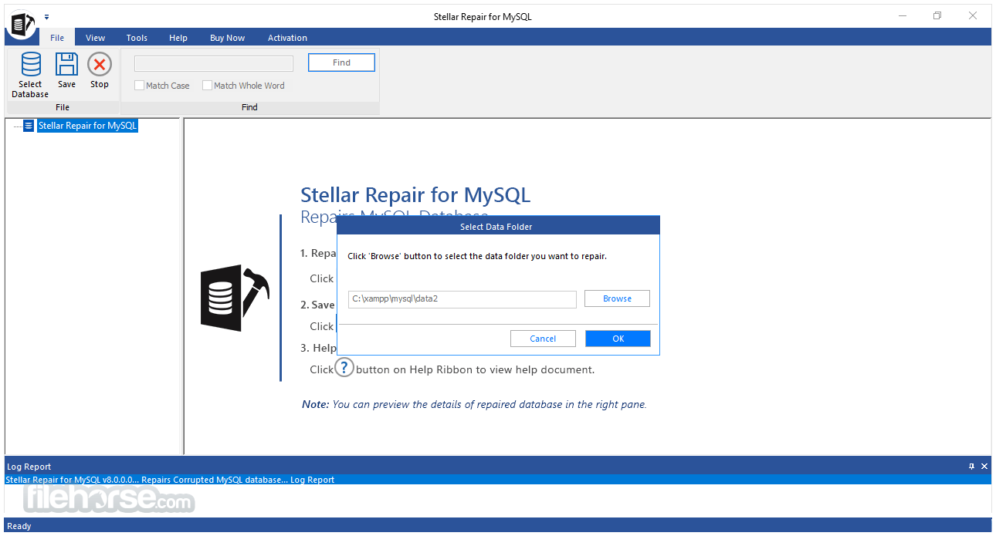Close the Log Report panel
This screenshot has width=996, height=536.
click(x=984, y=467)
